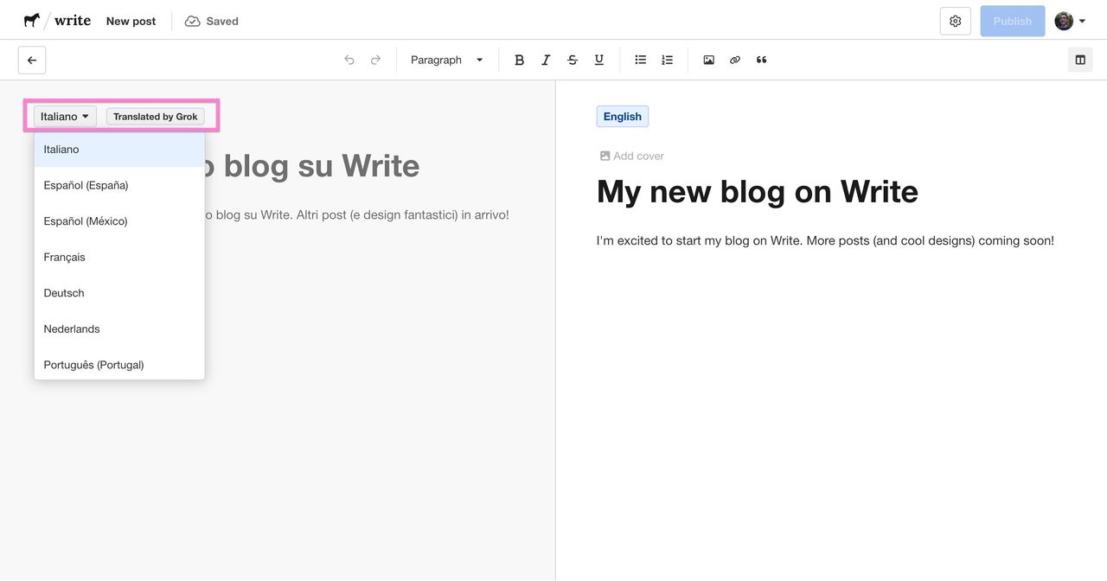Select Português (Portugal) language

click(x=119, y=365)
